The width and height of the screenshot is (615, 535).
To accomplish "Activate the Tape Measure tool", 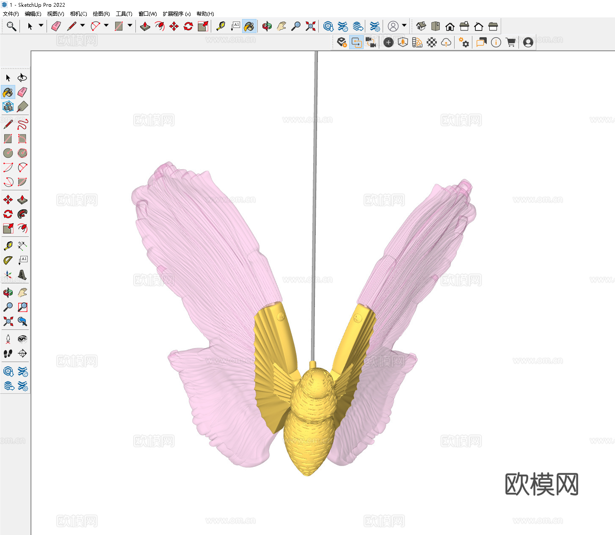I will pos(221,26).
